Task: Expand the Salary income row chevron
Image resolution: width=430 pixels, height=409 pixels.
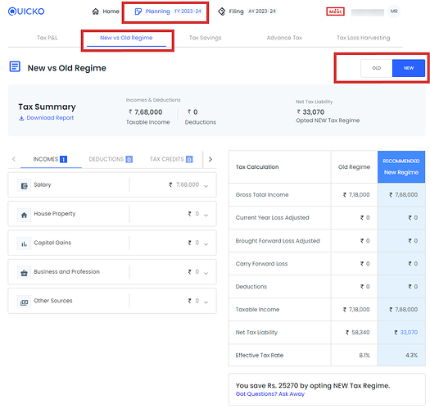Action: click(x=206, y=186)
